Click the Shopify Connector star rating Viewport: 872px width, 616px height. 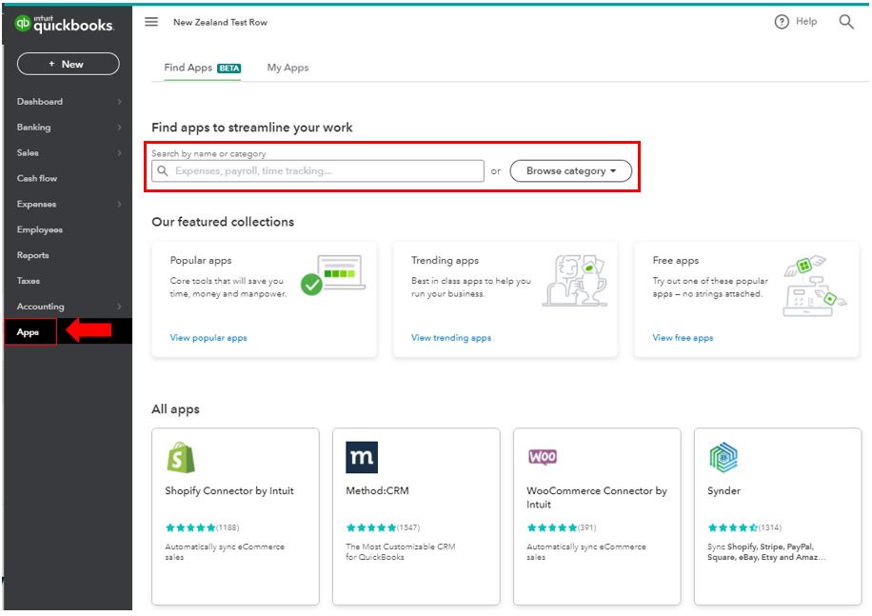coord(190,527)
